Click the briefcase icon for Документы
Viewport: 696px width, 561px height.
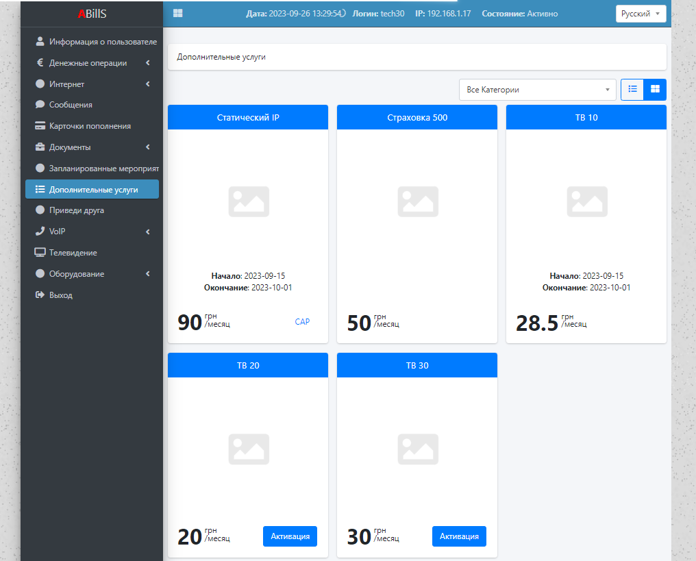[40, 147]
